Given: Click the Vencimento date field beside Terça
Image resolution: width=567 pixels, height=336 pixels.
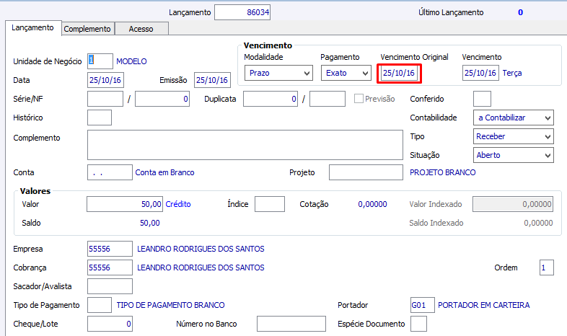Looking at the screenshot, I should (480, 73).
